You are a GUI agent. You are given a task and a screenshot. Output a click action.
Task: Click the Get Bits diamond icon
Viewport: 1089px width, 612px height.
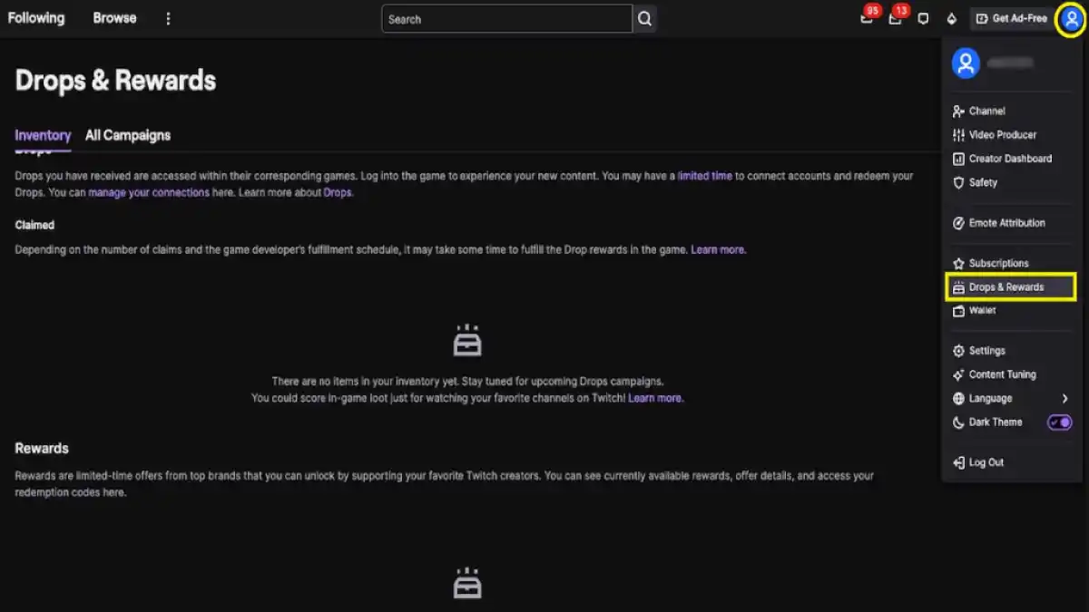coord(951,19)
